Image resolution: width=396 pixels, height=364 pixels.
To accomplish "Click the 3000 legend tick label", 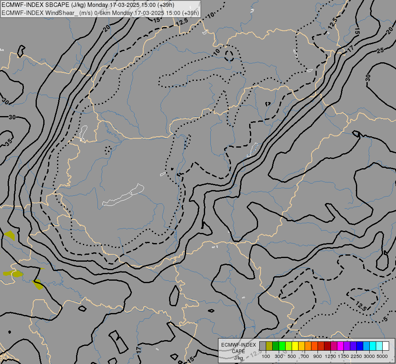I will pyautogui.click(x=369, y=356).
